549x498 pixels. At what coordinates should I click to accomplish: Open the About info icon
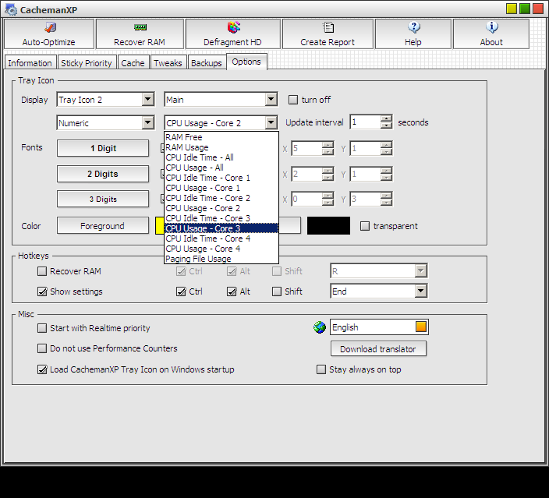491,27
